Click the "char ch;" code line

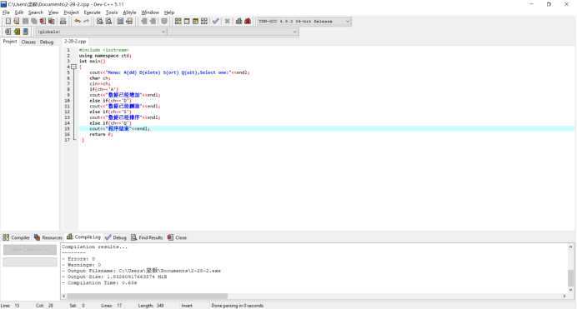tap(100, 78)
